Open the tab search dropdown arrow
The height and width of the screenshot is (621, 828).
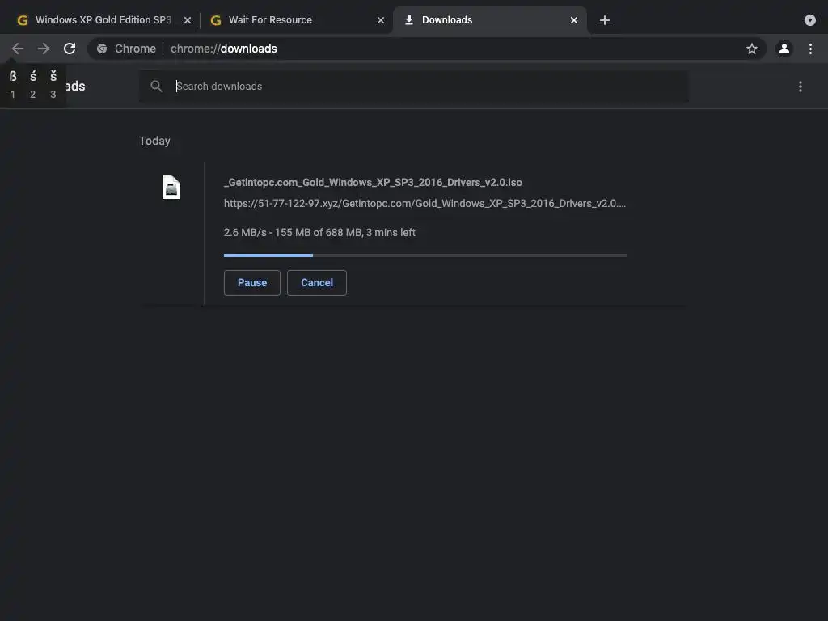pos(809,20)
